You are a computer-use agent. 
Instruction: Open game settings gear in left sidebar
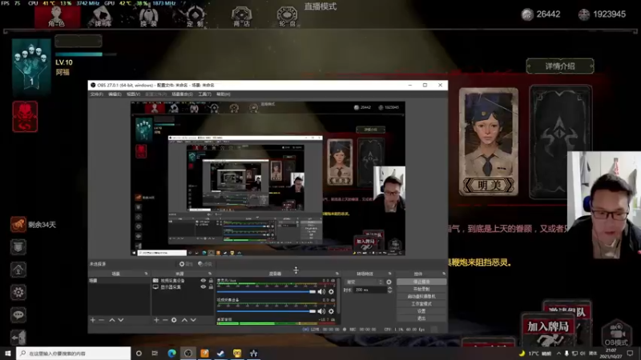click(x=18, y=292)
